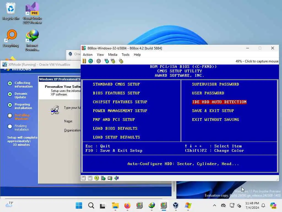Select the Everything search desktop shortcut
Screen dimensions: 282x212
pos(11,38)
